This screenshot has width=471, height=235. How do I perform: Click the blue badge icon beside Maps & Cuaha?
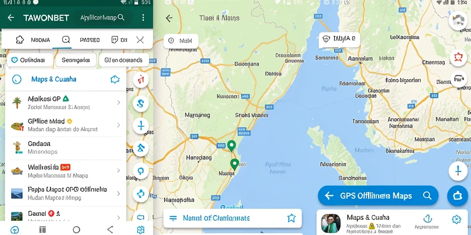point(115,79)
